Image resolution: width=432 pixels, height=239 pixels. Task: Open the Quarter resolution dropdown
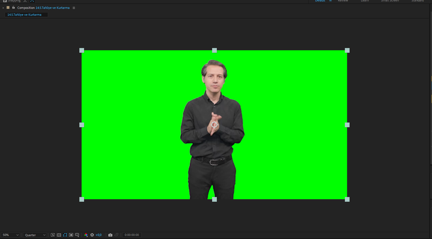(x=35, y=235)
